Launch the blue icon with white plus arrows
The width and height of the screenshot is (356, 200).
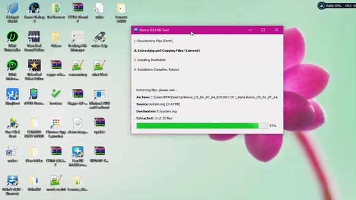pyautogui.click(x=78, y=152)
